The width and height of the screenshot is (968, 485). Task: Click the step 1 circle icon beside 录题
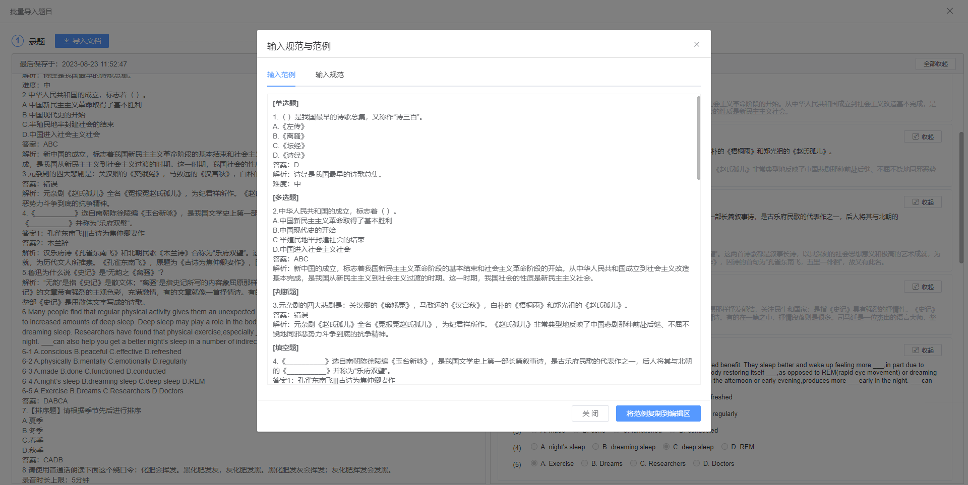pyautogui.click(x=18, y=41)
